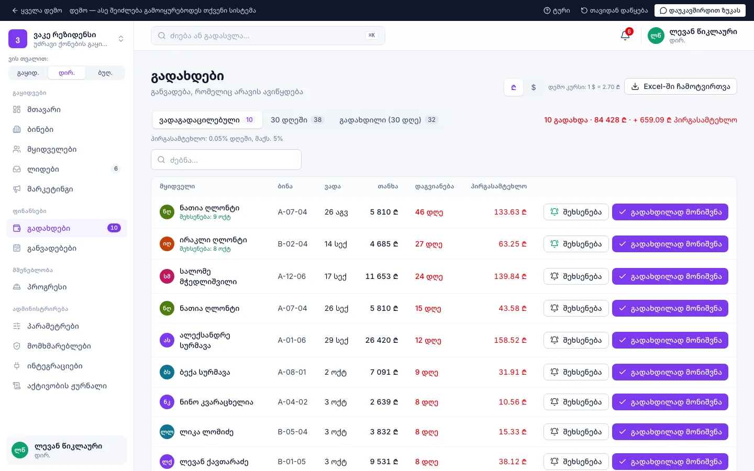Switch to 30 დღეში tab
This screenshot has height=471, width=754.
tap(297, 120)
